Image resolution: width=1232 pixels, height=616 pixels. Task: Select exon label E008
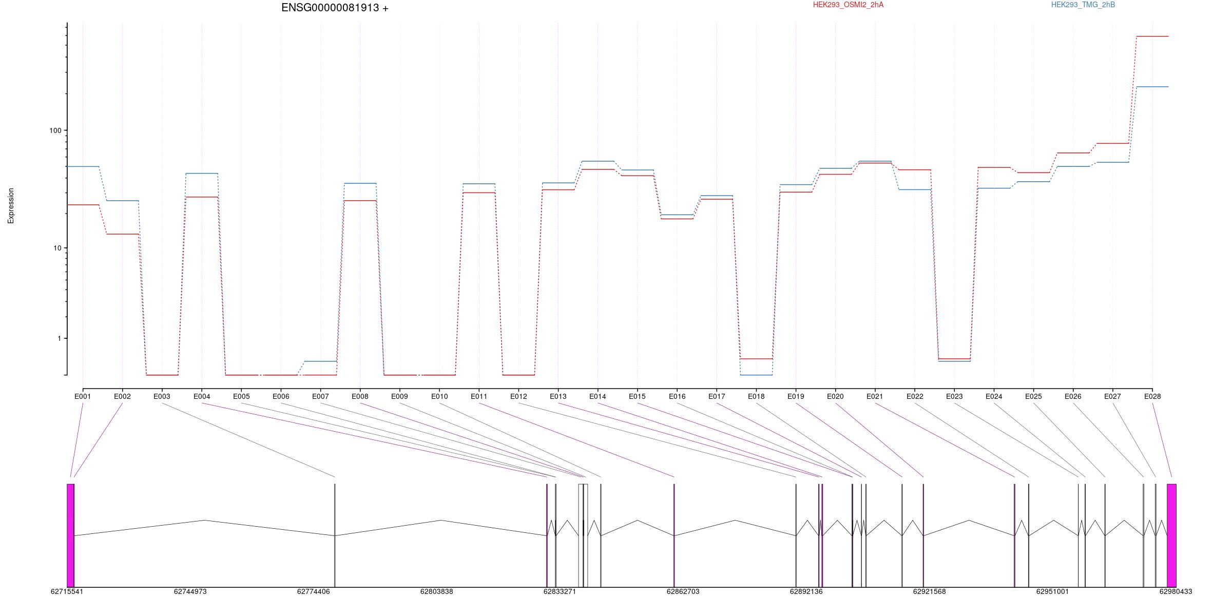point(360,396)
